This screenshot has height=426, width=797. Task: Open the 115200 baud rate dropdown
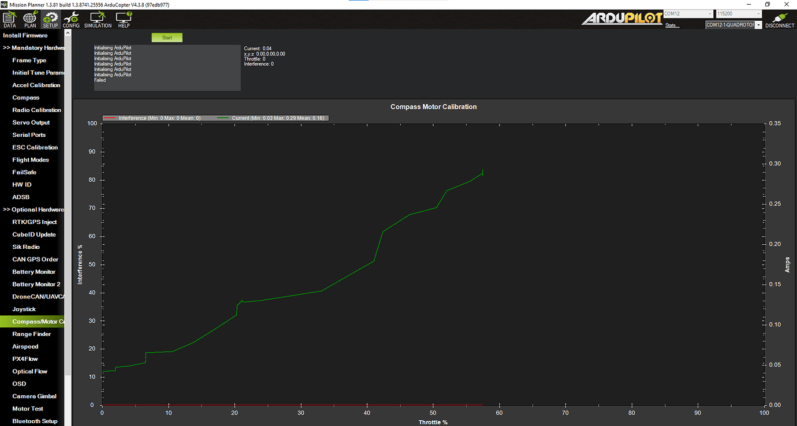pos(739,14)
